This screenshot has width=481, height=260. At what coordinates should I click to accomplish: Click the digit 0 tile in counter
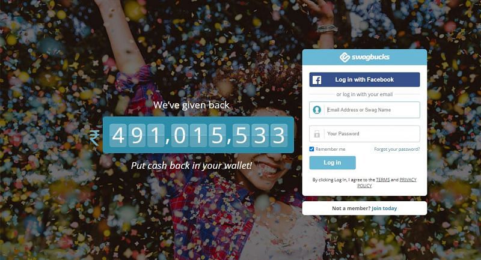180,135
